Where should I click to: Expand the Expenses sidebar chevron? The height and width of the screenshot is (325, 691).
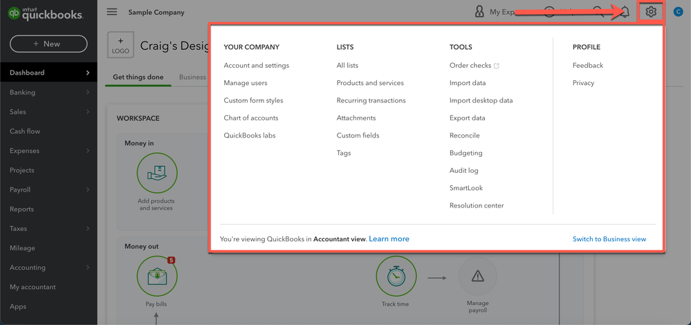pos(88,151)
